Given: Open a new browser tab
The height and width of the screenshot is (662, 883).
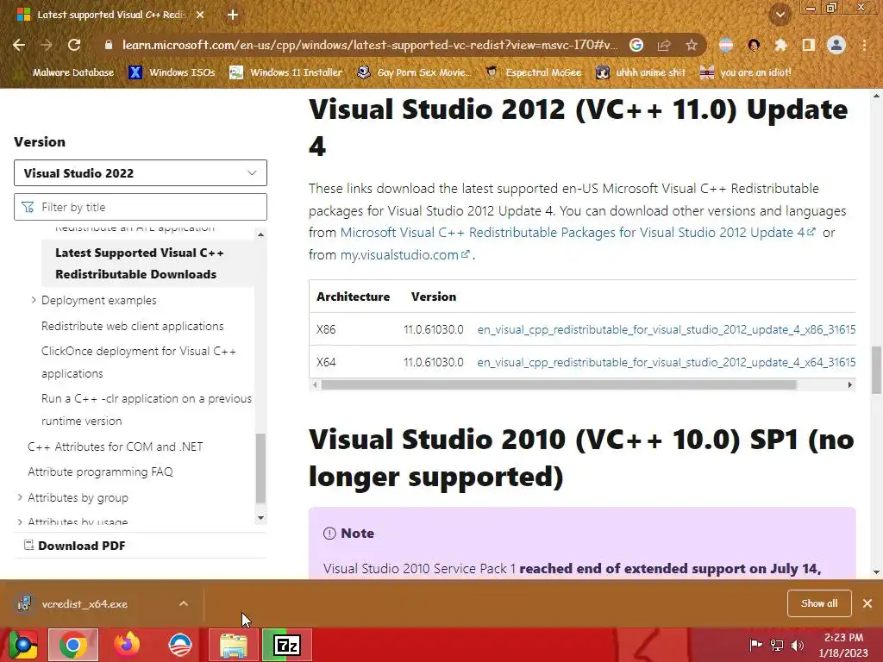Looking at the screenshot, I should [x=233, y=15].
